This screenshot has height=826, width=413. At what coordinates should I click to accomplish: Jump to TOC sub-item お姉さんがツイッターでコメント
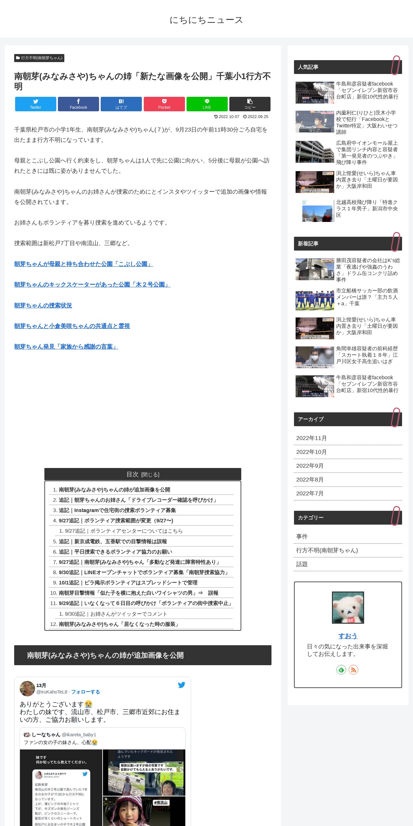pos(116,614)
